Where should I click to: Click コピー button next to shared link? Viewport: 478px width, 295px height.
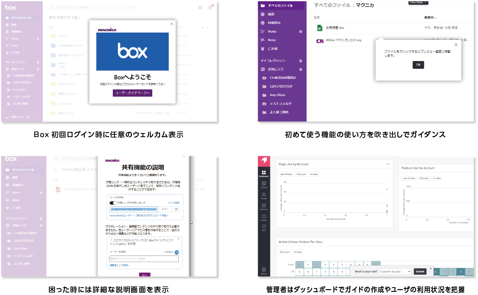pos(164,210)
